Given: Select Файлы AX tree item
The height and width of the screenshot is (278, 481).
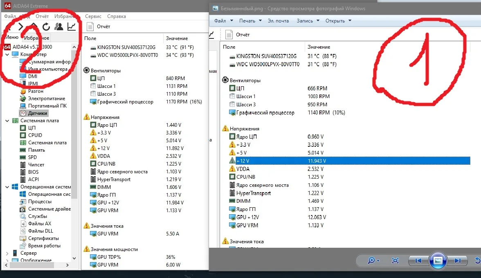Looking at the screenshot, I should pos(40,224).
